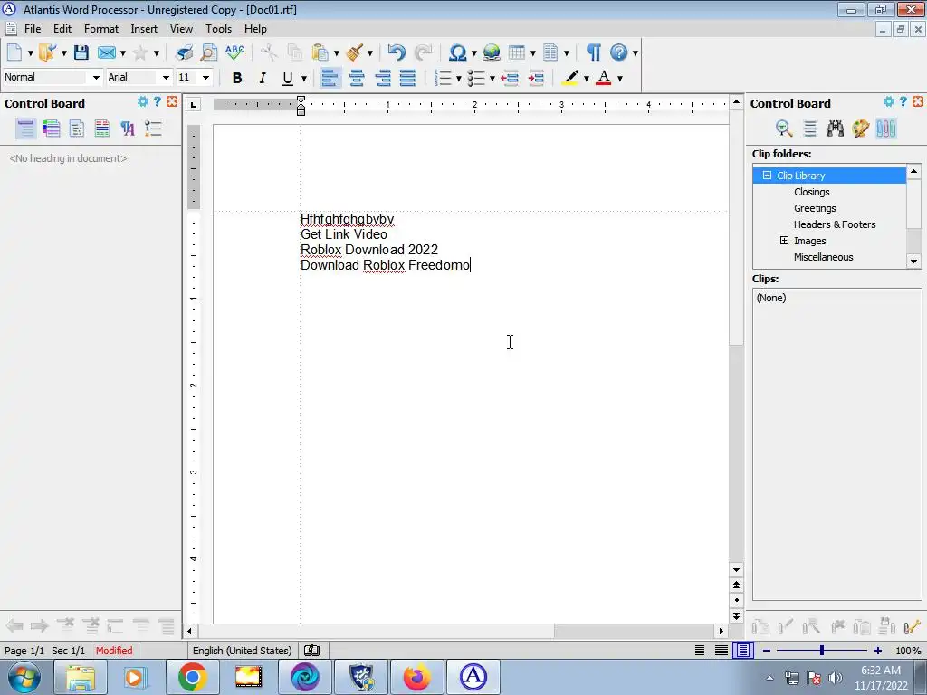Insert a table with the table icon
This screenshot has width=927, height=695.
tap(517, 52)
